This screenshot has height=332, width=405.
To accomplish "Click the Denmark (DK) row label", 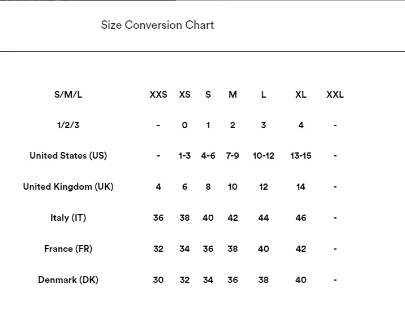I will 68,280.
